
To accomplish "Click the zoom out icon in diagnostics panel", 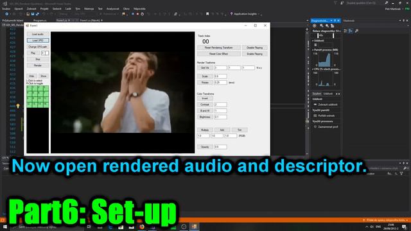I will [327, 26].
